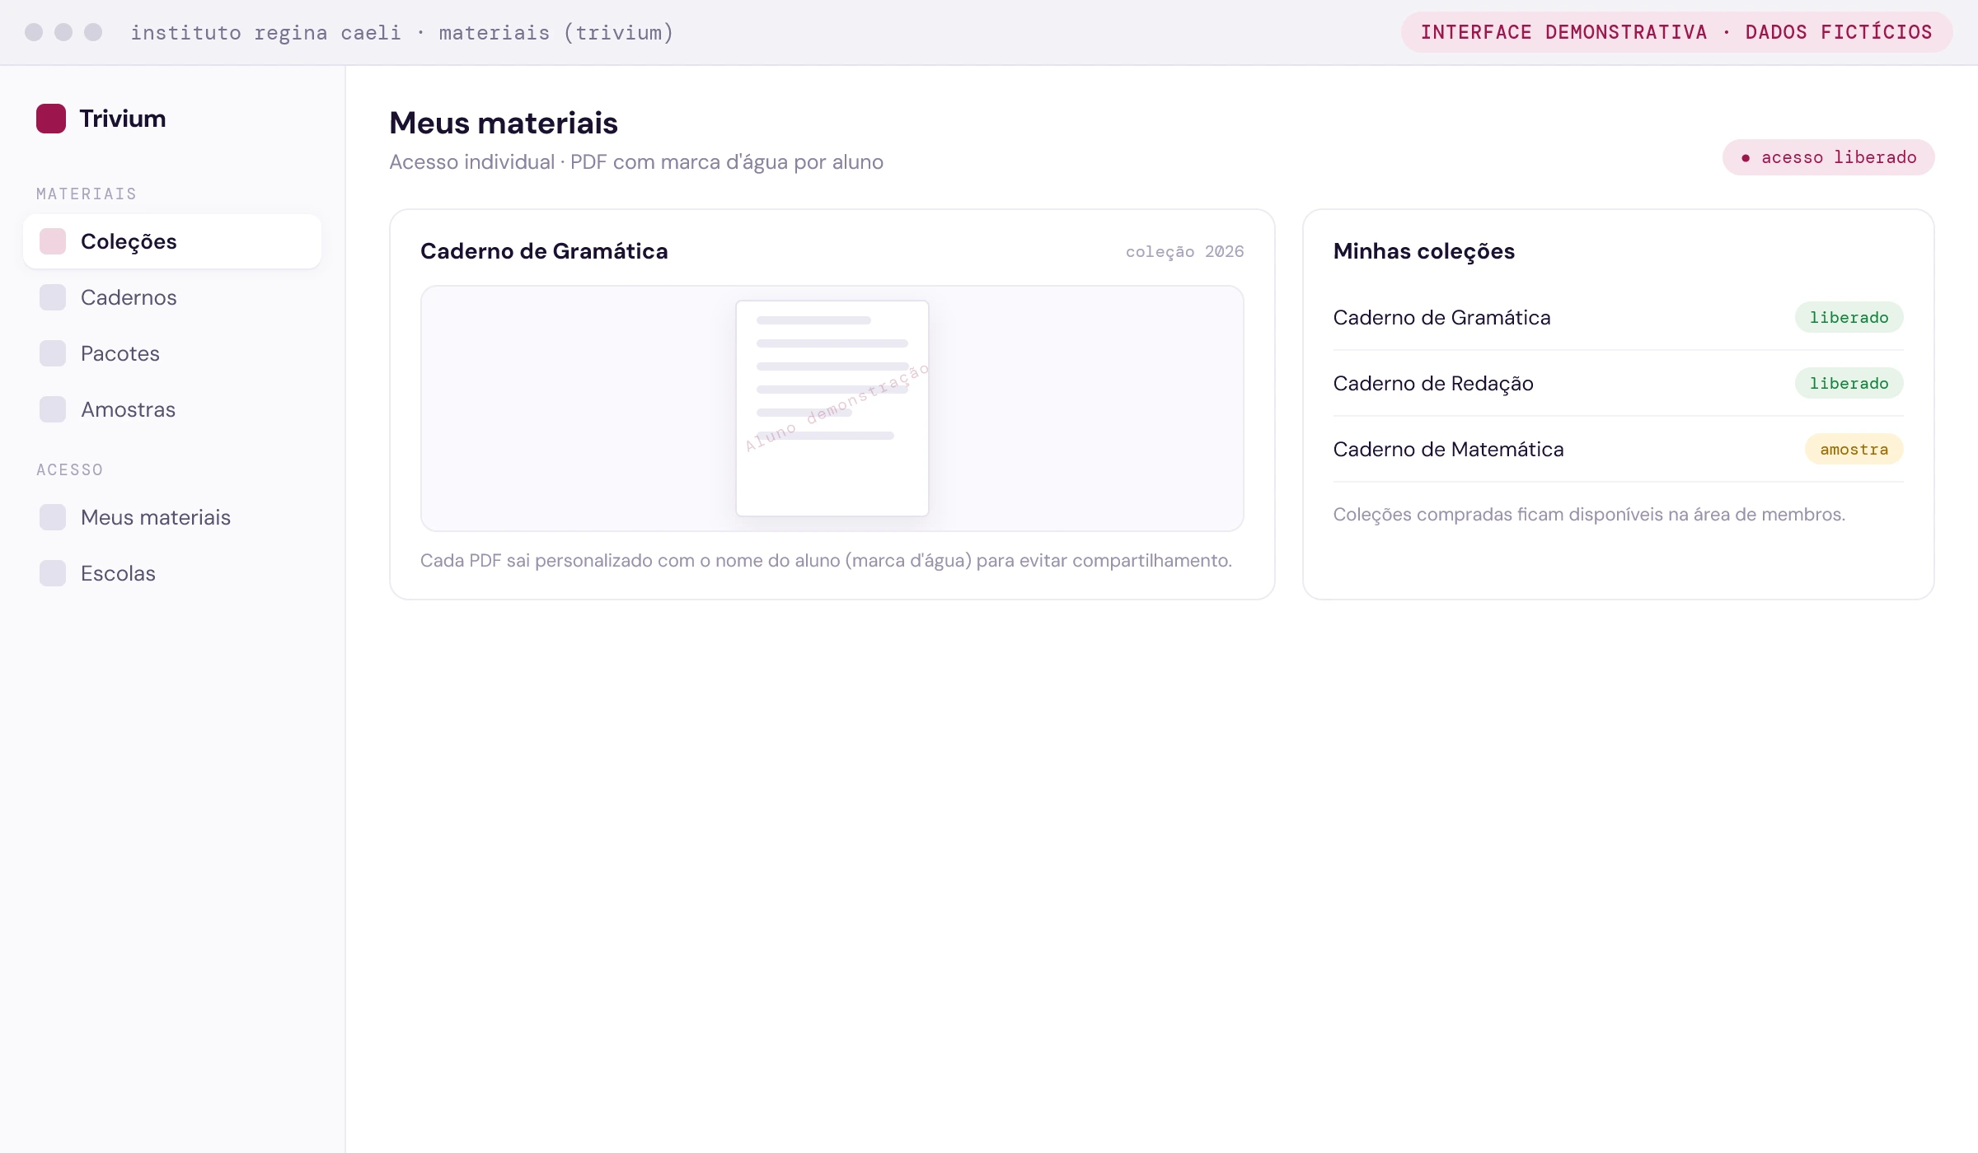Select Pacotes in the sidebar
The image size is (1978, 1153).
click(x=172, y=353)
